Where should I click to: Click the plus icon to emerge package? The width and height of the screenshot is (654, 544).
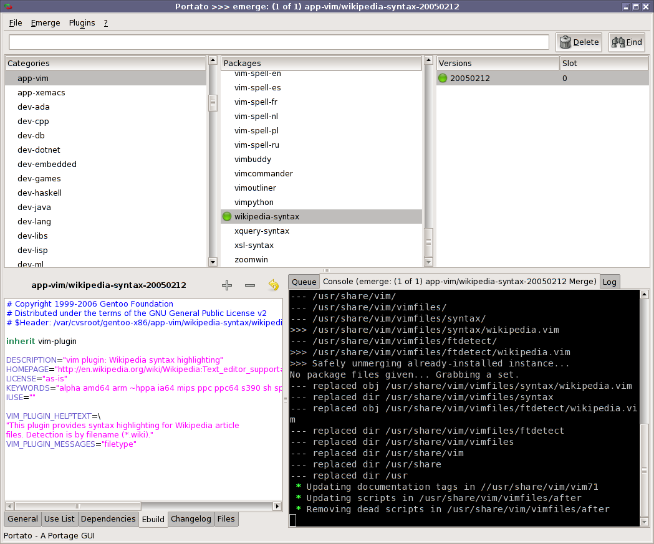(x=227, y=285)
